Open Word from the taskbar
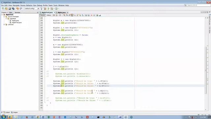211x119 pixels. pos(43,117)
